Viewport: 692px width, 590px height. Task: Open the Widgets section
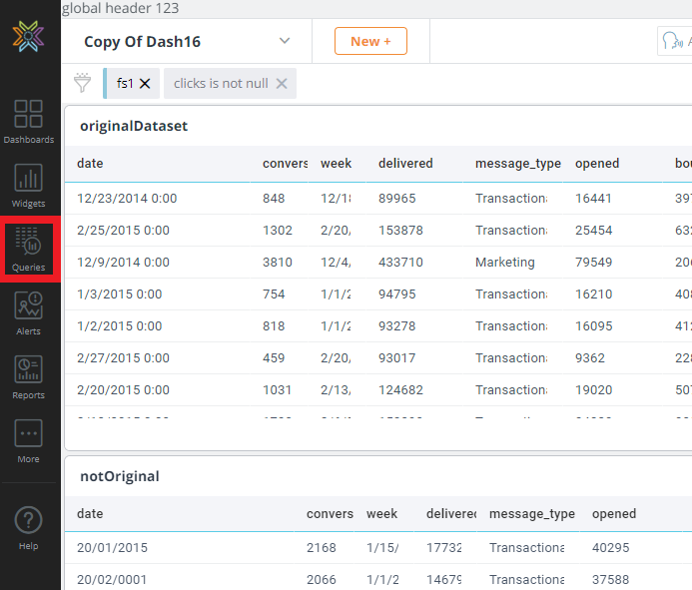click(28, 186)
